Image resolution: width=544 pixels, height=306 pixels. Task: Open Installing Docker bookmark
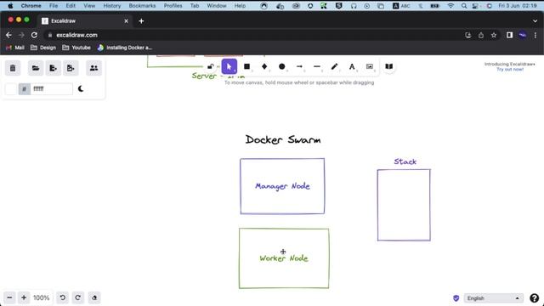tap(125, 48)
